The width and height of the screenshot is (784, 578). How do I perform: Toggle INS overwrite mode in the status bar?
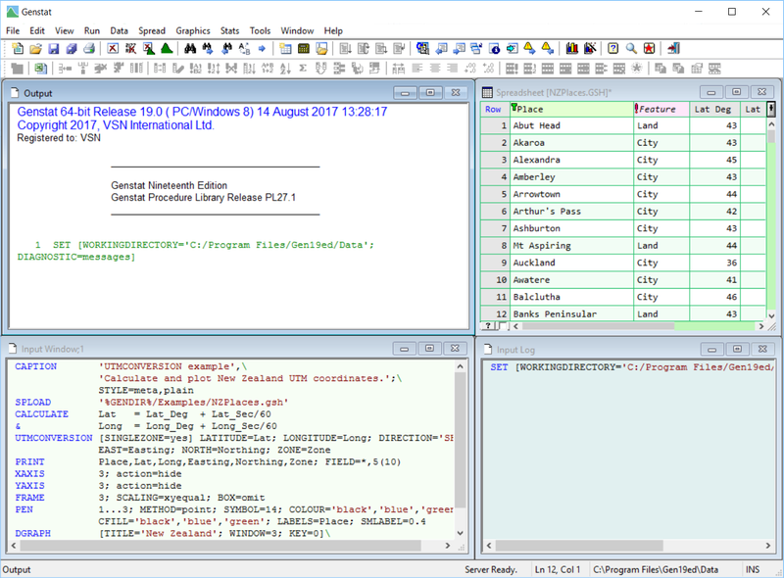(752, 569)
